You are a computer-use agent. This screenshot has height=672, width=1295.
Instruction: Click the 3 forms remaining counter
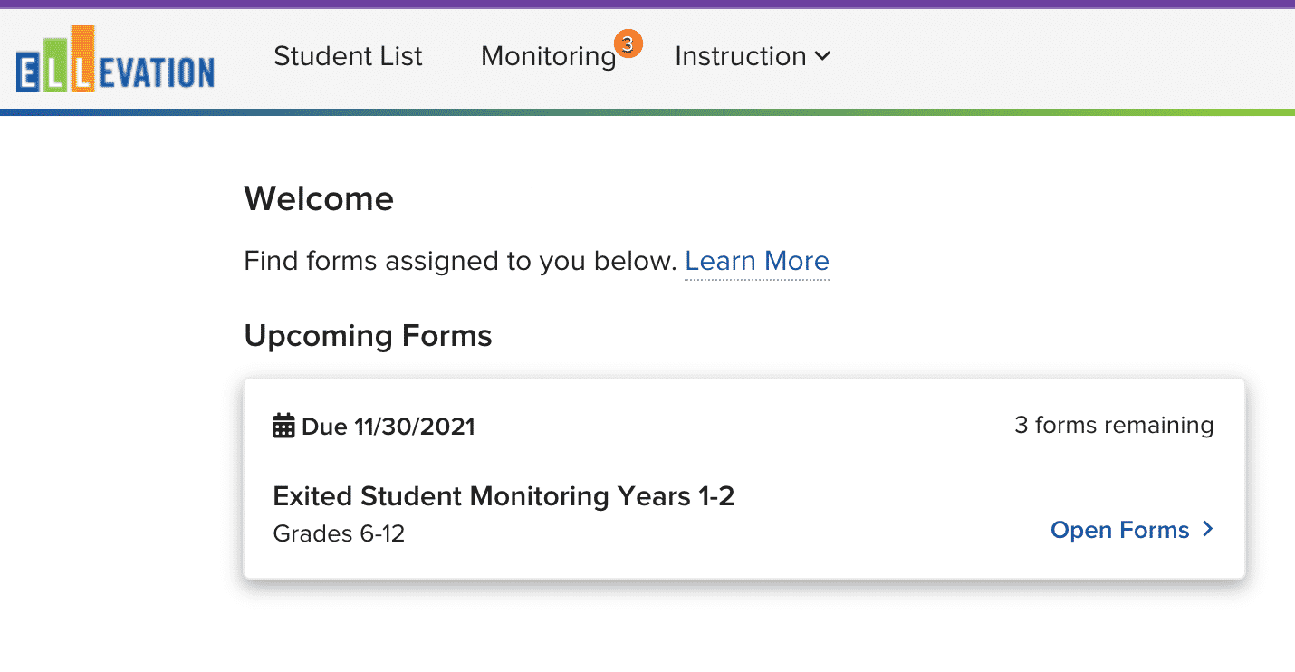[x=1114, y=424]
